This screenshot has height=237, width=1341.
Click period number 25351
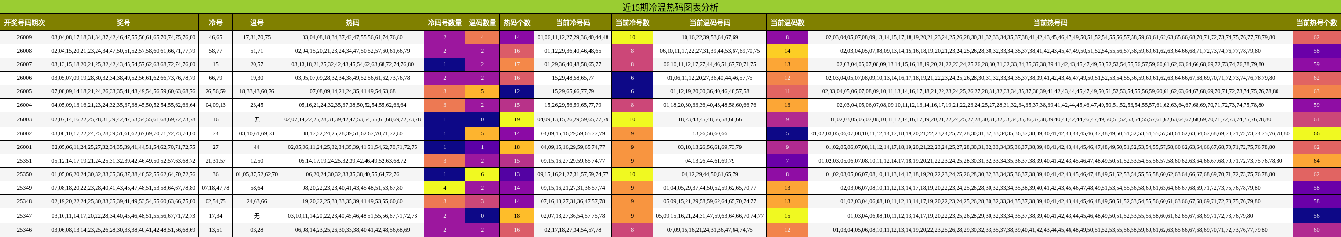pos(24,161)
